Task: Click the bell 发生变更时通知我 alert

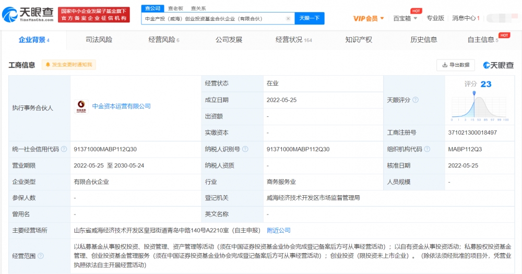Action: coord(69,65)
